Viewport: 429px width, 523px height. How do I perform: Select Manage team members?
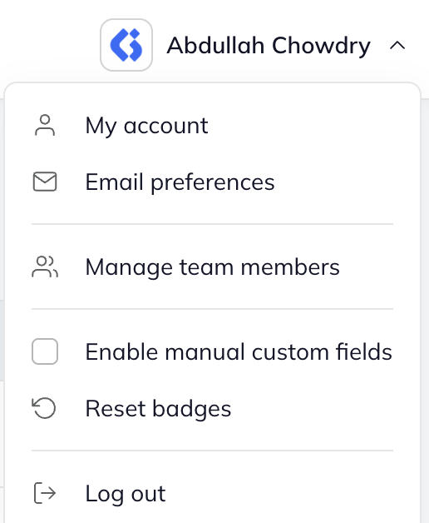coord(213,266)
